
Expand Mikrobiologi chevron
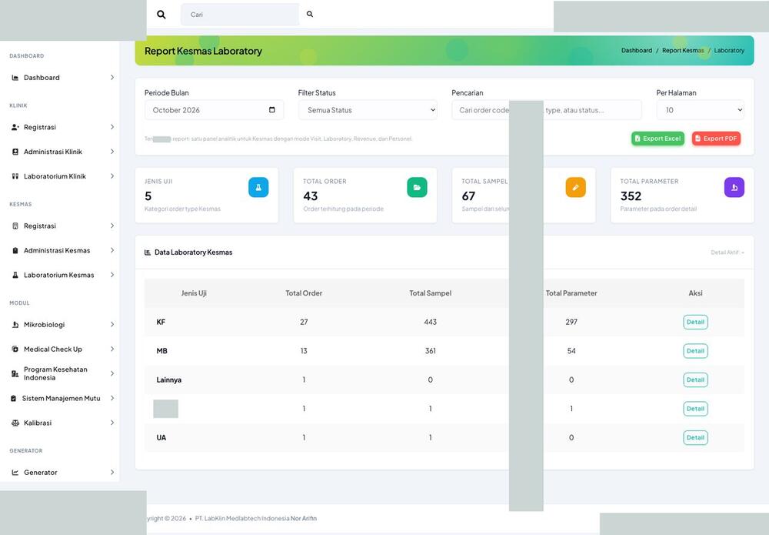[112, 324]
